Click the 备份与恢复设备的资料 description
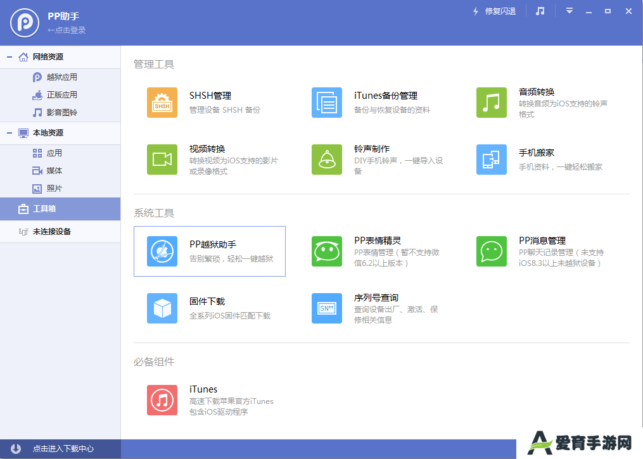 [x=392, y=110]
